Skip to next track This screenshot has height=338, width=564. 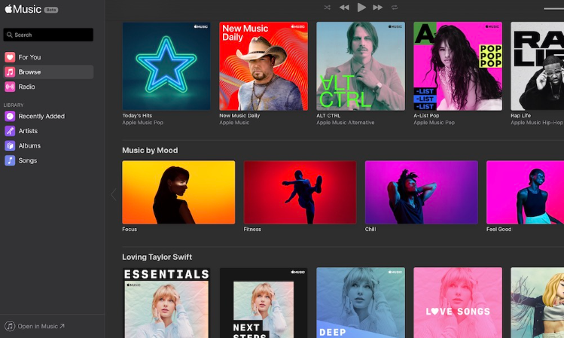point(377,8)
